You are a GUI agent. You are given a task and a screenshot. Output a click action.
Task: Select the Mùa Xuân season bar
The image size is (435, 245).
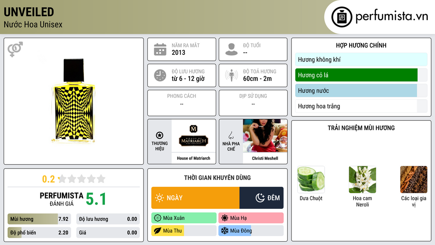click(184, 218)
